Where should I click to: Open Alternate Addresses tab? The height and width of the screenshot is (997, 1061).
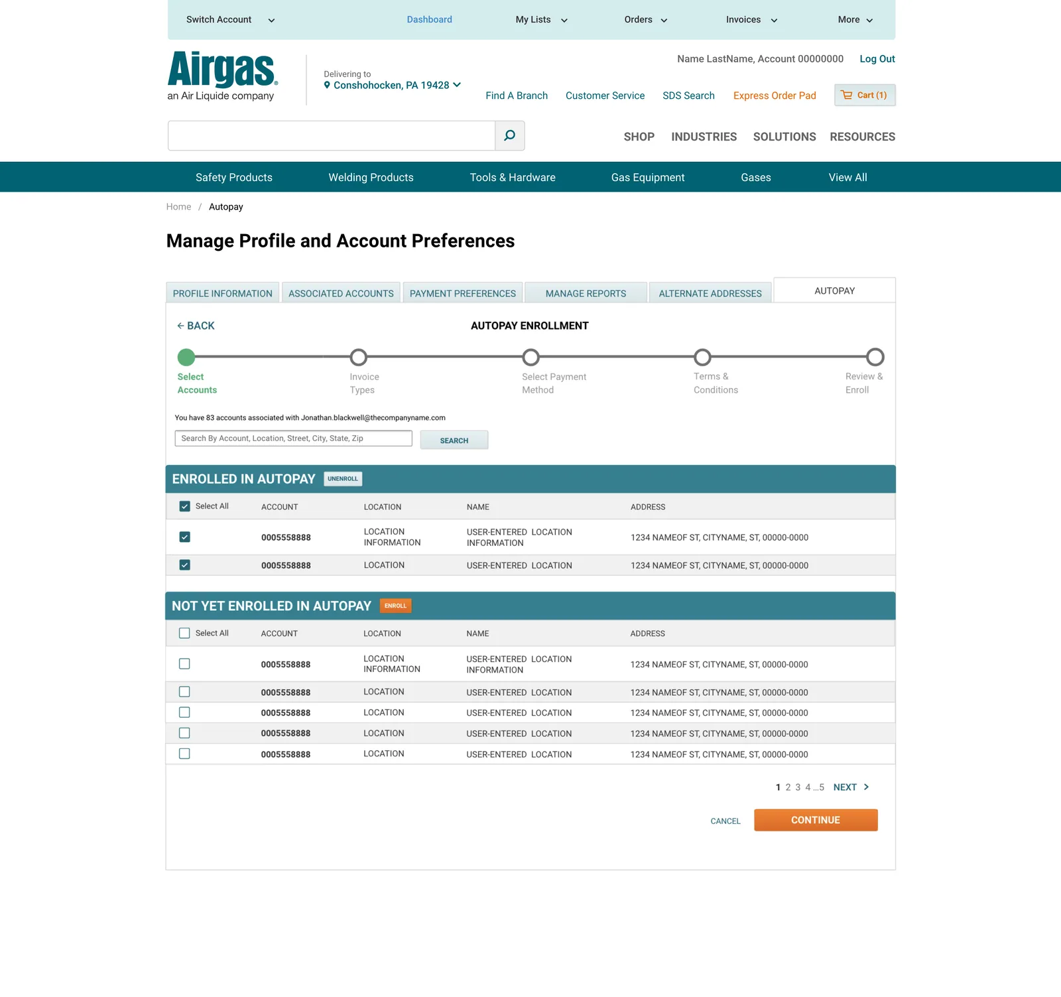pyautogui.click(x=710, y=293)
